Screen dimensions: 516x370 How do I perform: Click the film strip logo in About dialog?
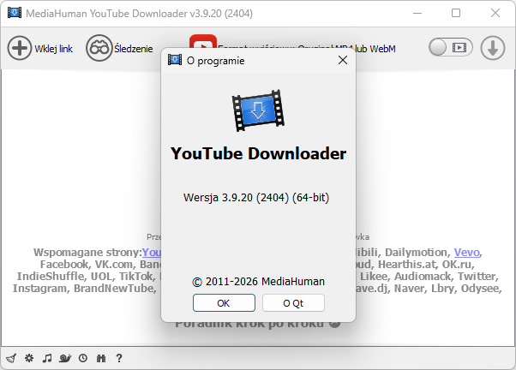[258, 110]
